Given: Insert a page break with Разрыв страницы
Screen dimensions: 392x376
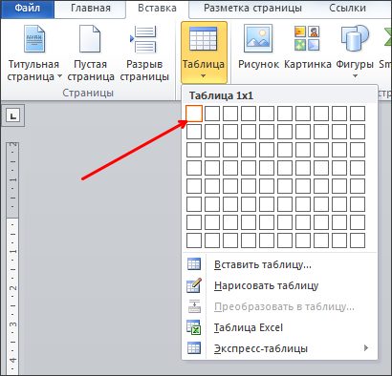Looking at the screenshot, I should tap(143, 39).
